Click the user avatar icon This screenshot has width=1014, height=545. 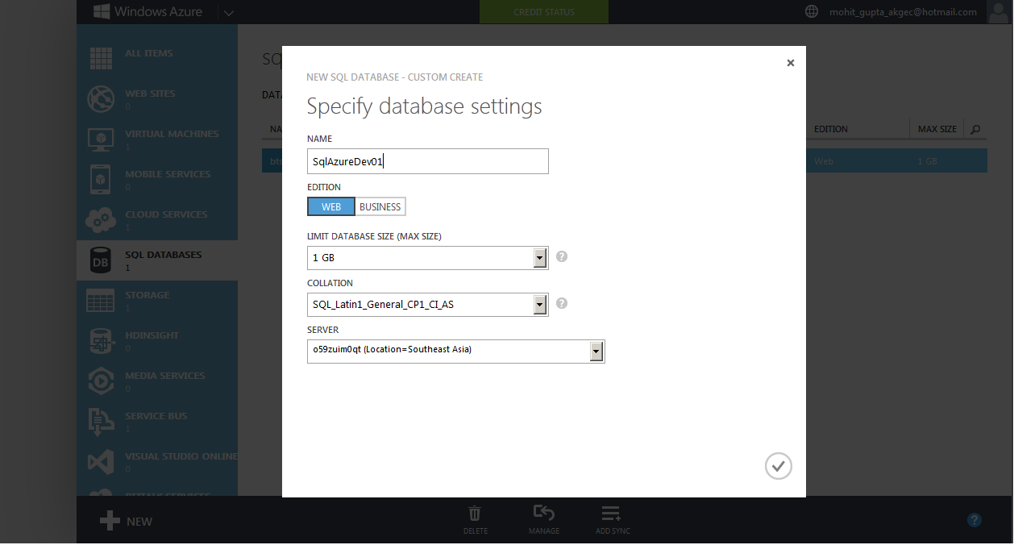click(999, 12)
